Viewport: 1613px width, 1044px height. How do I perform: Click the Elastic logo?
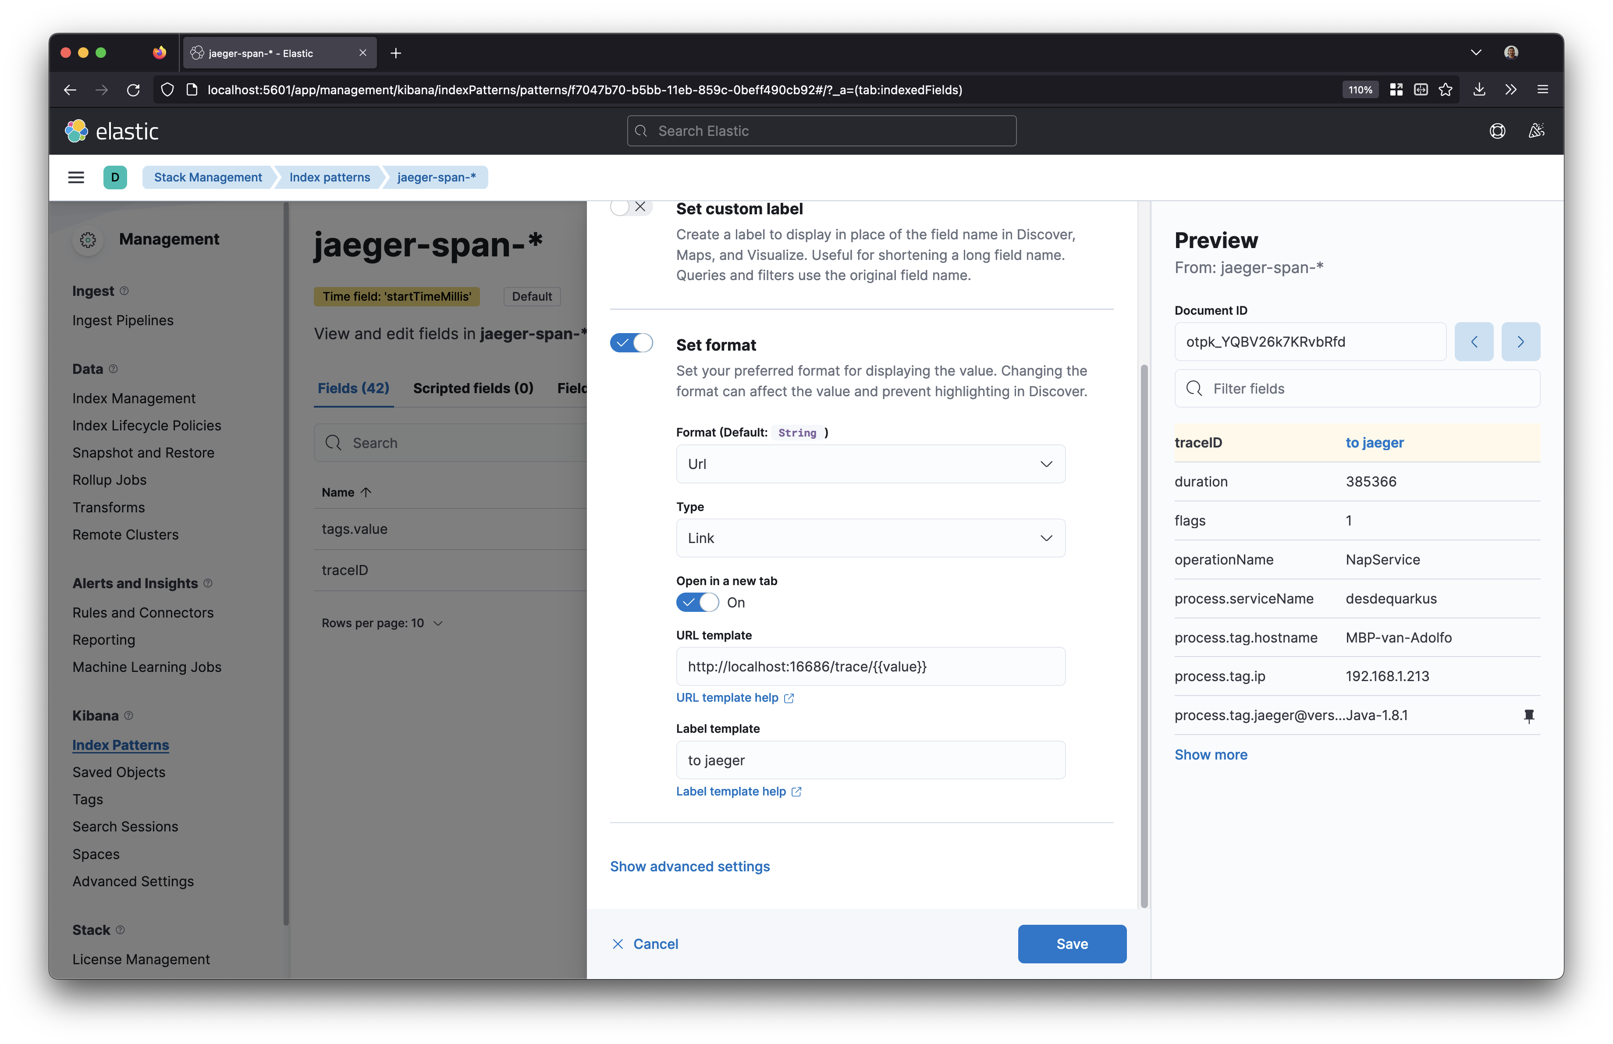[112, 131]
